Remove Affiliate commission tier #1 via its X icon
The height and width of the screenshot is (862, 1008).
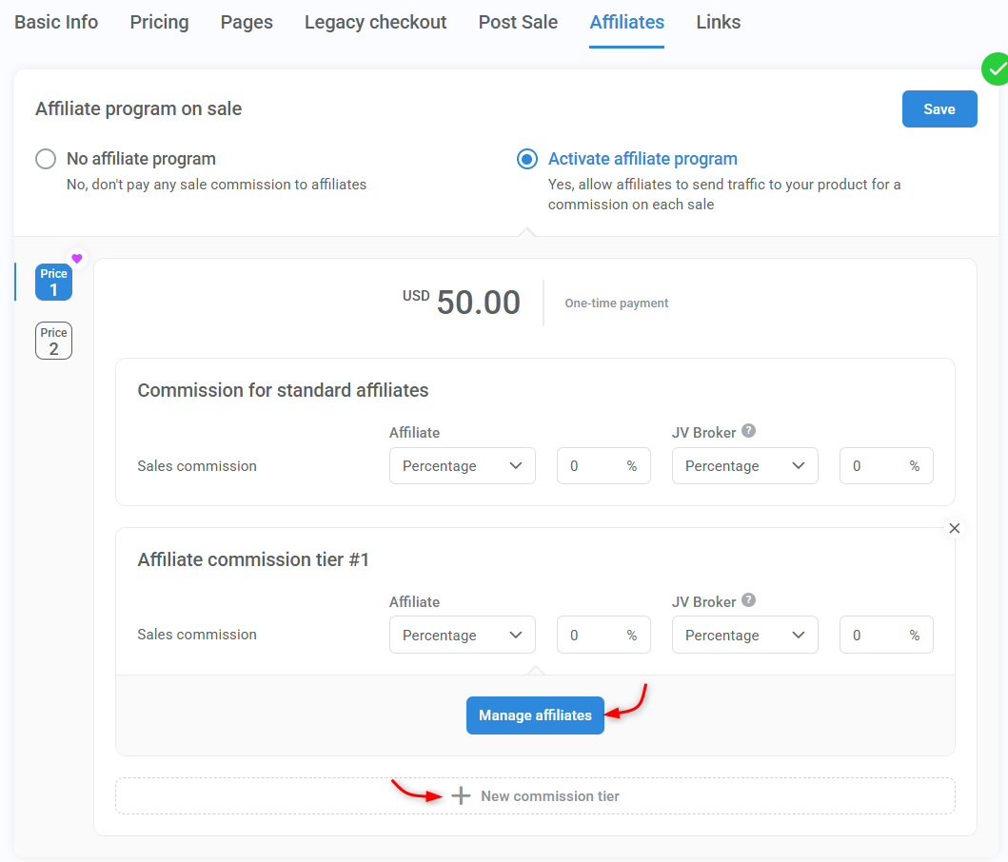(954, 528)
